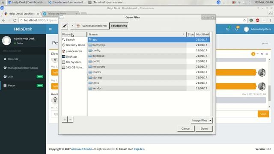The height and width of the screenshot is (154, 274).
Task: Reload the page in Chromium
Action: point(15,21)
